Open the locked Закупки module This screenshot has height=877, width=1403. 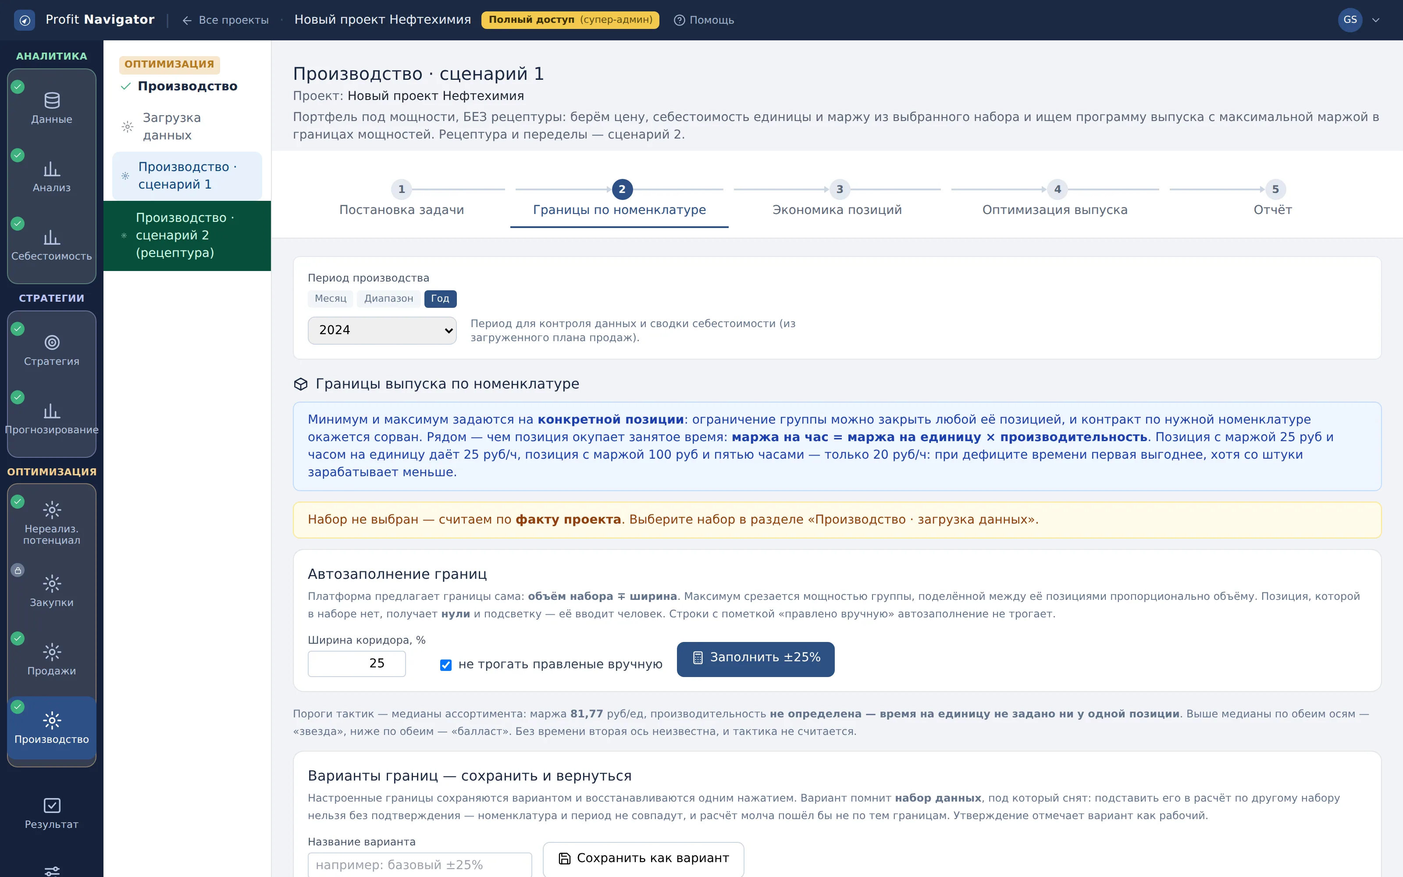52,592
